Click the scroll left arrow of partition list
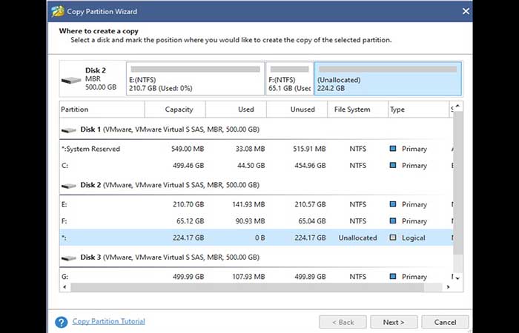 coord(65,287)
